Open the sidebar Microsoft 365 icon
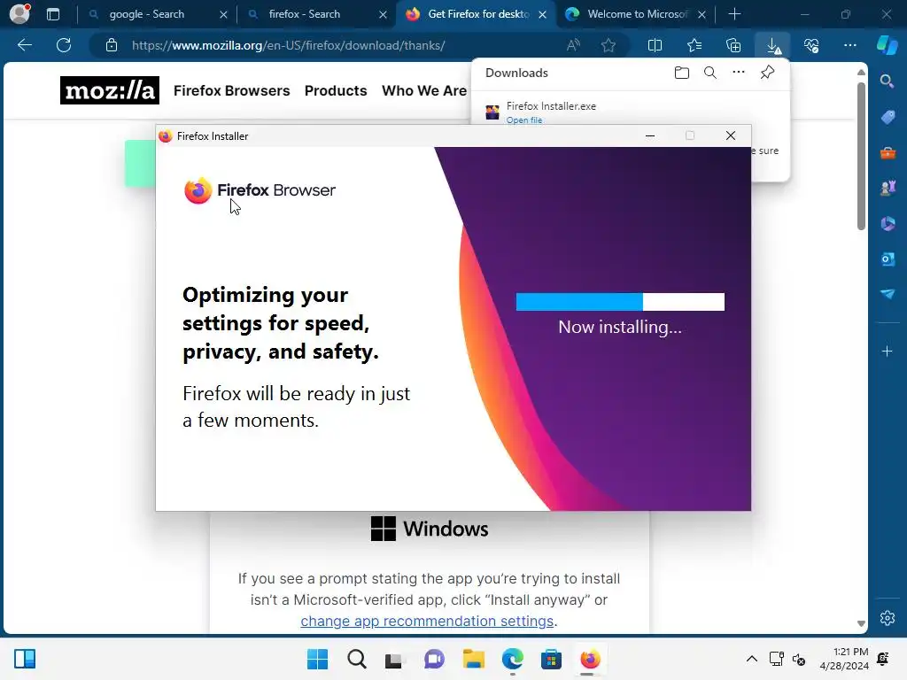 pos(888,224)
